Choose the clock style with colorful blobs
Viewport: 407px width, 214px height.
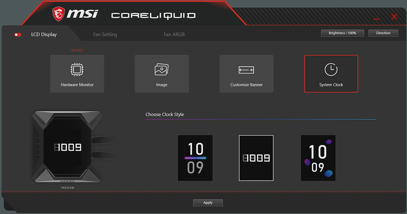pos(318,158)
